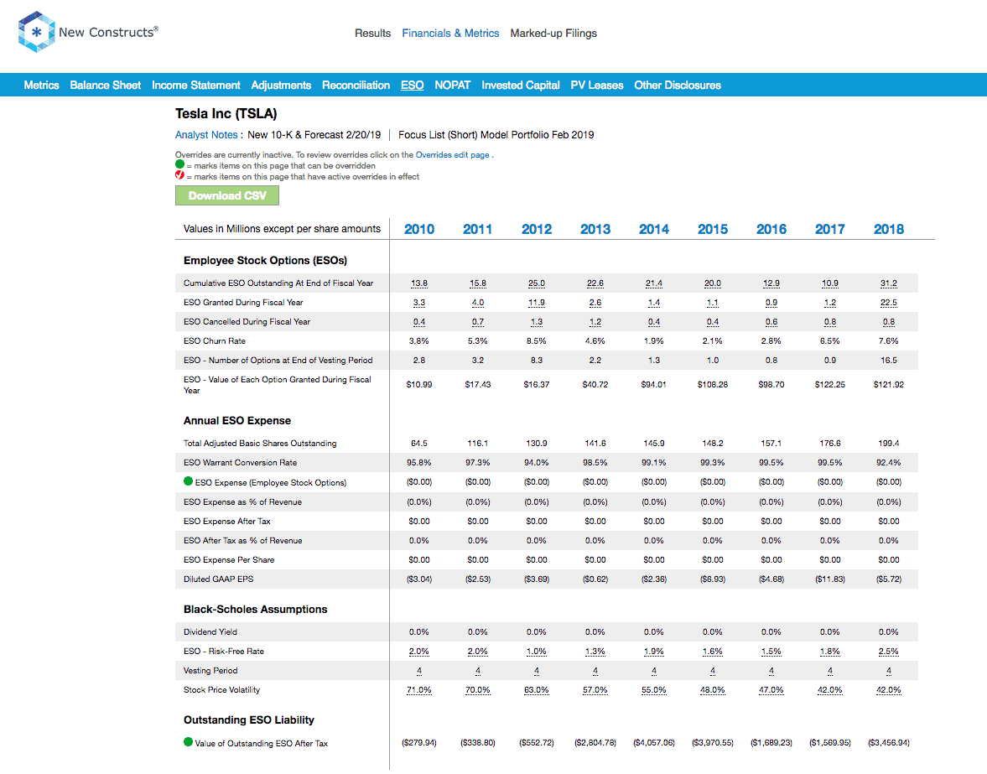Click 2010 Diluted GAAP EPS ($3.04)
The width and height of the screenshot is (987, 774).
[x=419, y=579]
